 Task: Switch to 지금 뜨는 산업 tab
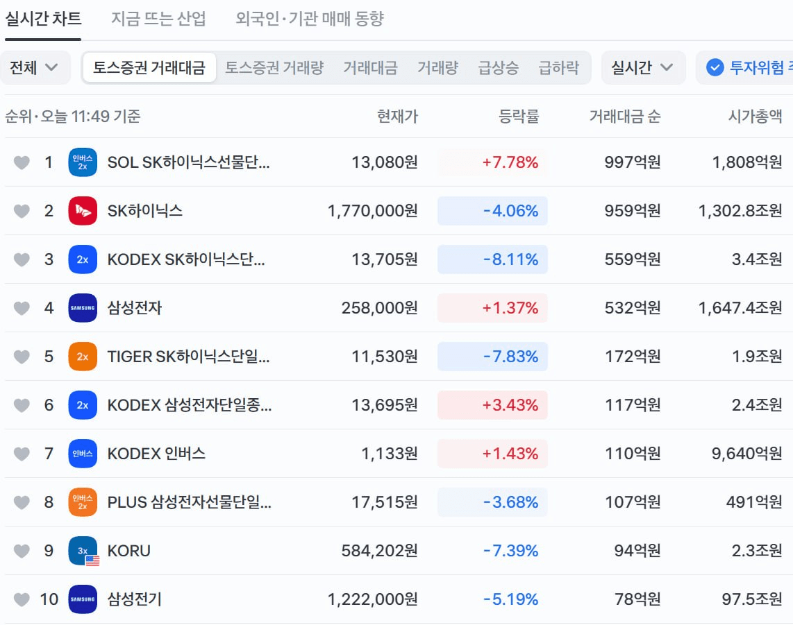tap(158, 19)
